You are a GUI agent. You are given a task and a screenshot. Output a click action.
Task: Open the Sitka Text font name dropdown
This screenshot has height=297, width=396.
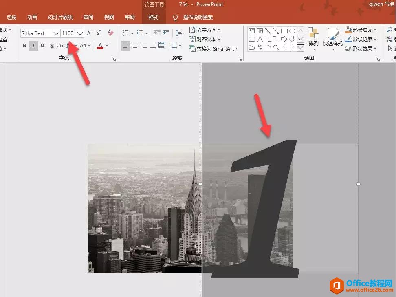pyautogui.click(x=56, y=33)
